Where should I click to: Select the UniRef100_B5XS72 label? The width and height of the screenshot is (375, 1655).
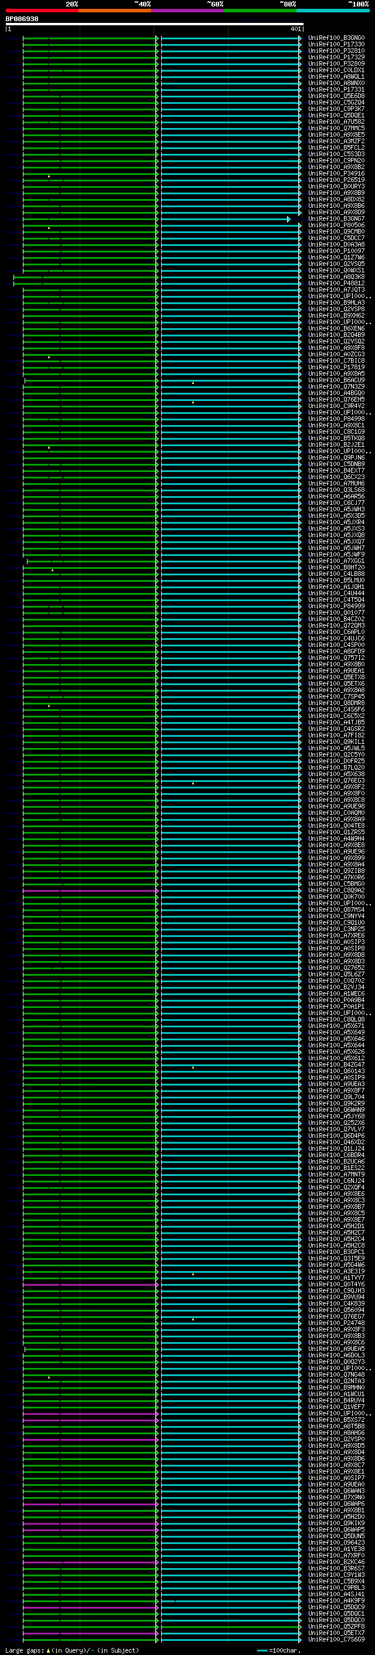pyautogui.click(x=336, y=1419)
